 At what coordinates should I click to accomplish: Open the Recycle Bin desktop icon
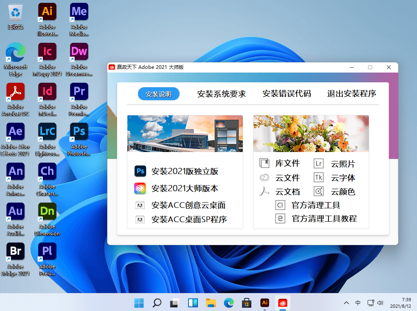pyautogui.click(x=16, y=16)
